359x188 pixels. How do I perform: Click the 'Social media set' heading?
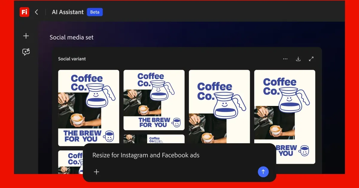coord(72,38)
